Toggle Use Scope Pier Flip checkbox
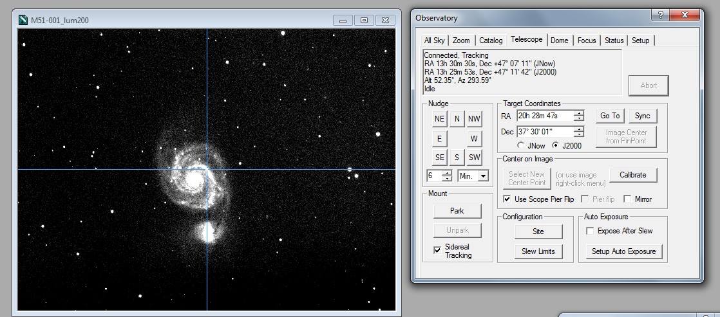 click(507, 199)
